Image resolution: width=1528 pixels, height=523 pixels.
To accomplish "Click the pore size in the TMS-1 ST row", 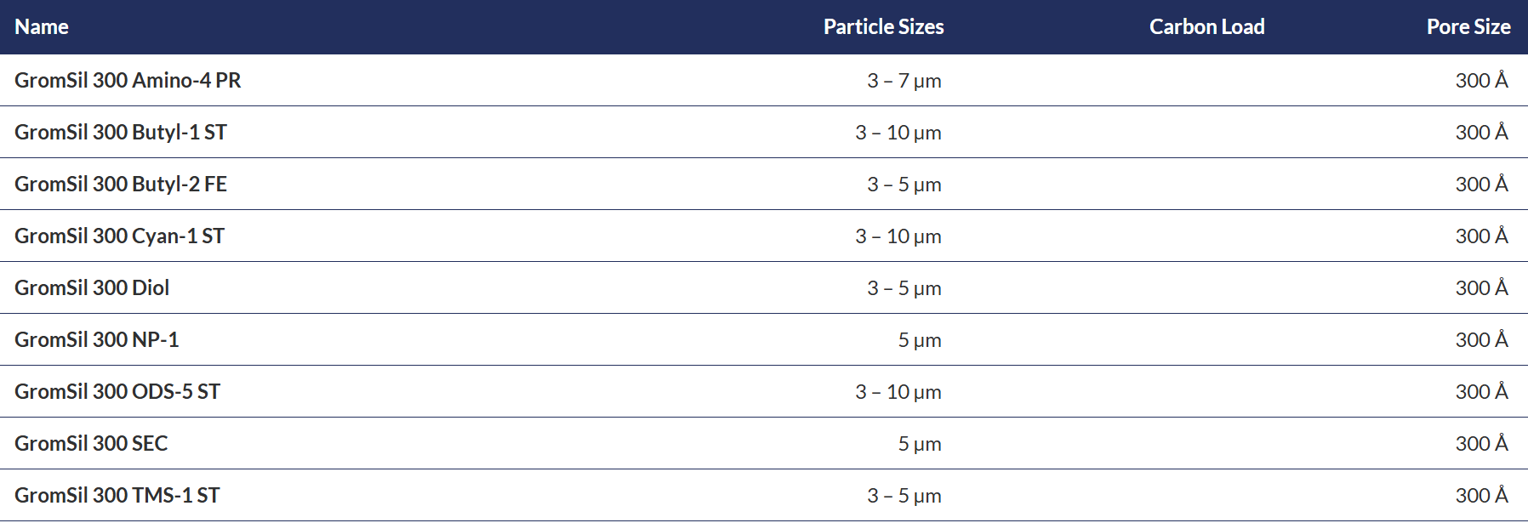I will (x=1481, y=495).
